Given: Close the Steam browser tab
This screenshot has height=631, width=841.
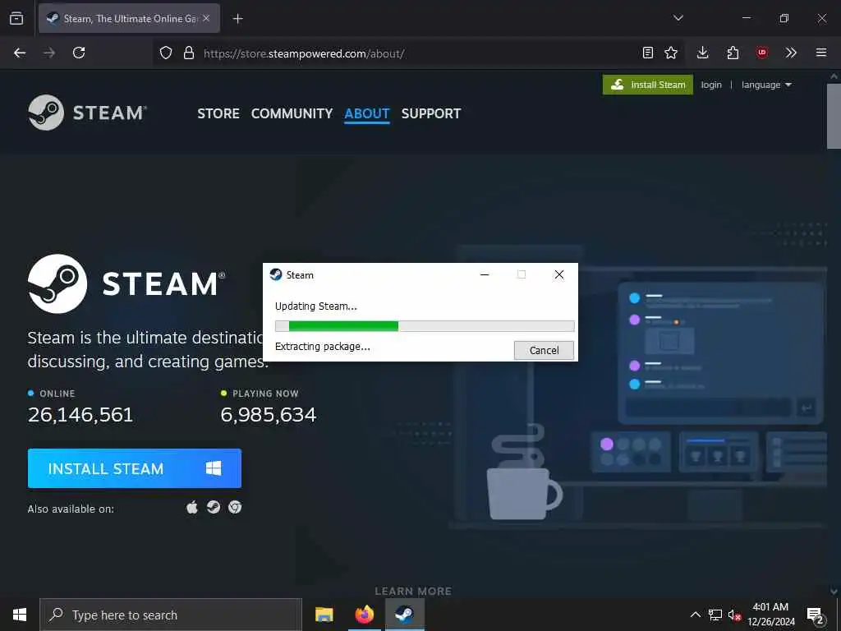Looking at the screenshot, I should [206, 18].
